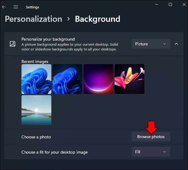Click the picture icon beside Personalize your background
The image size is (188, 170).
click(x=13, y=44)
